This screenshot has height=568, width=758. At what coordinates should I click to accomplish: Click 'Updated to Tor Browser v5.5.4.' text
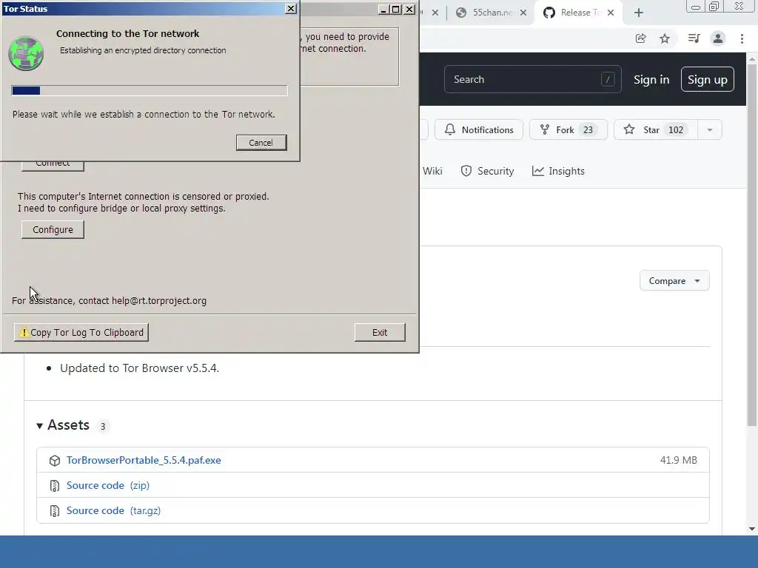[x=139, y=368]
